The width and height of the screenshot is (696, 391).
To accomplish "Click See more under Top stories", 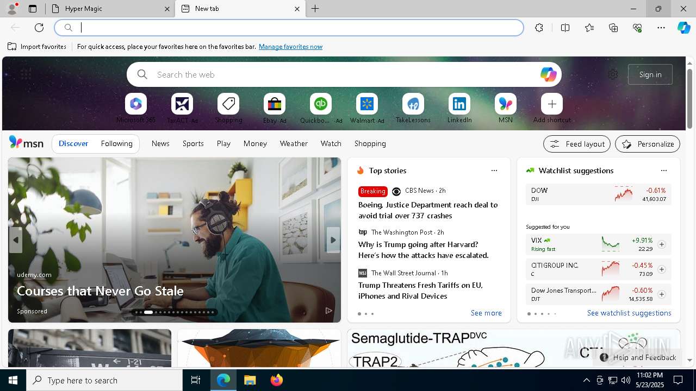I will (x=486, y=313).
